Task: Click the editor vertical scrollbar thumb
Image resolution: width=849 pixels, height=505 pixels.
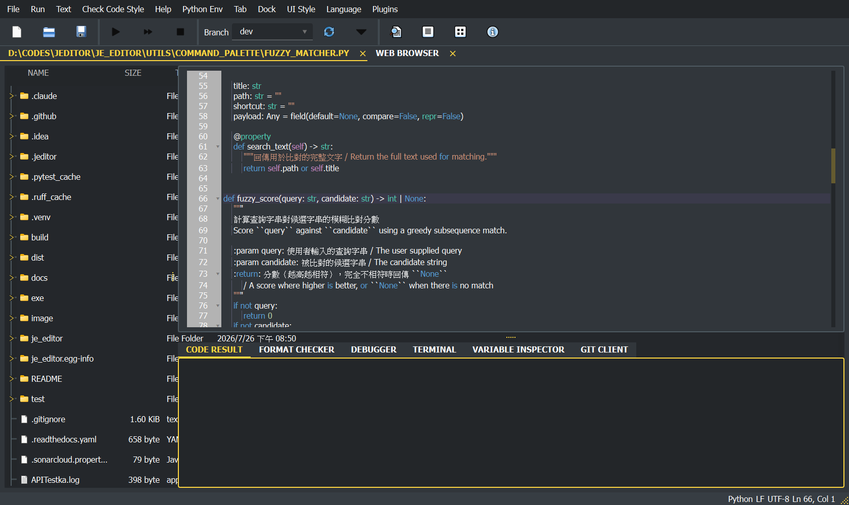Action: [x=833, y=166]
